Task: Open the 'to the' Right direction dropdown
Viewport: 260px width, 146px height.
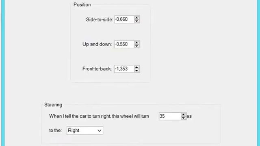Action: (x=85, y=131)
